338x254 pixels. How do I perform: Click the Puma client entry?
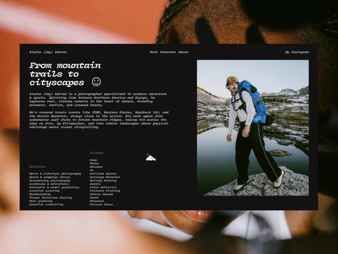tap(93, 160)
